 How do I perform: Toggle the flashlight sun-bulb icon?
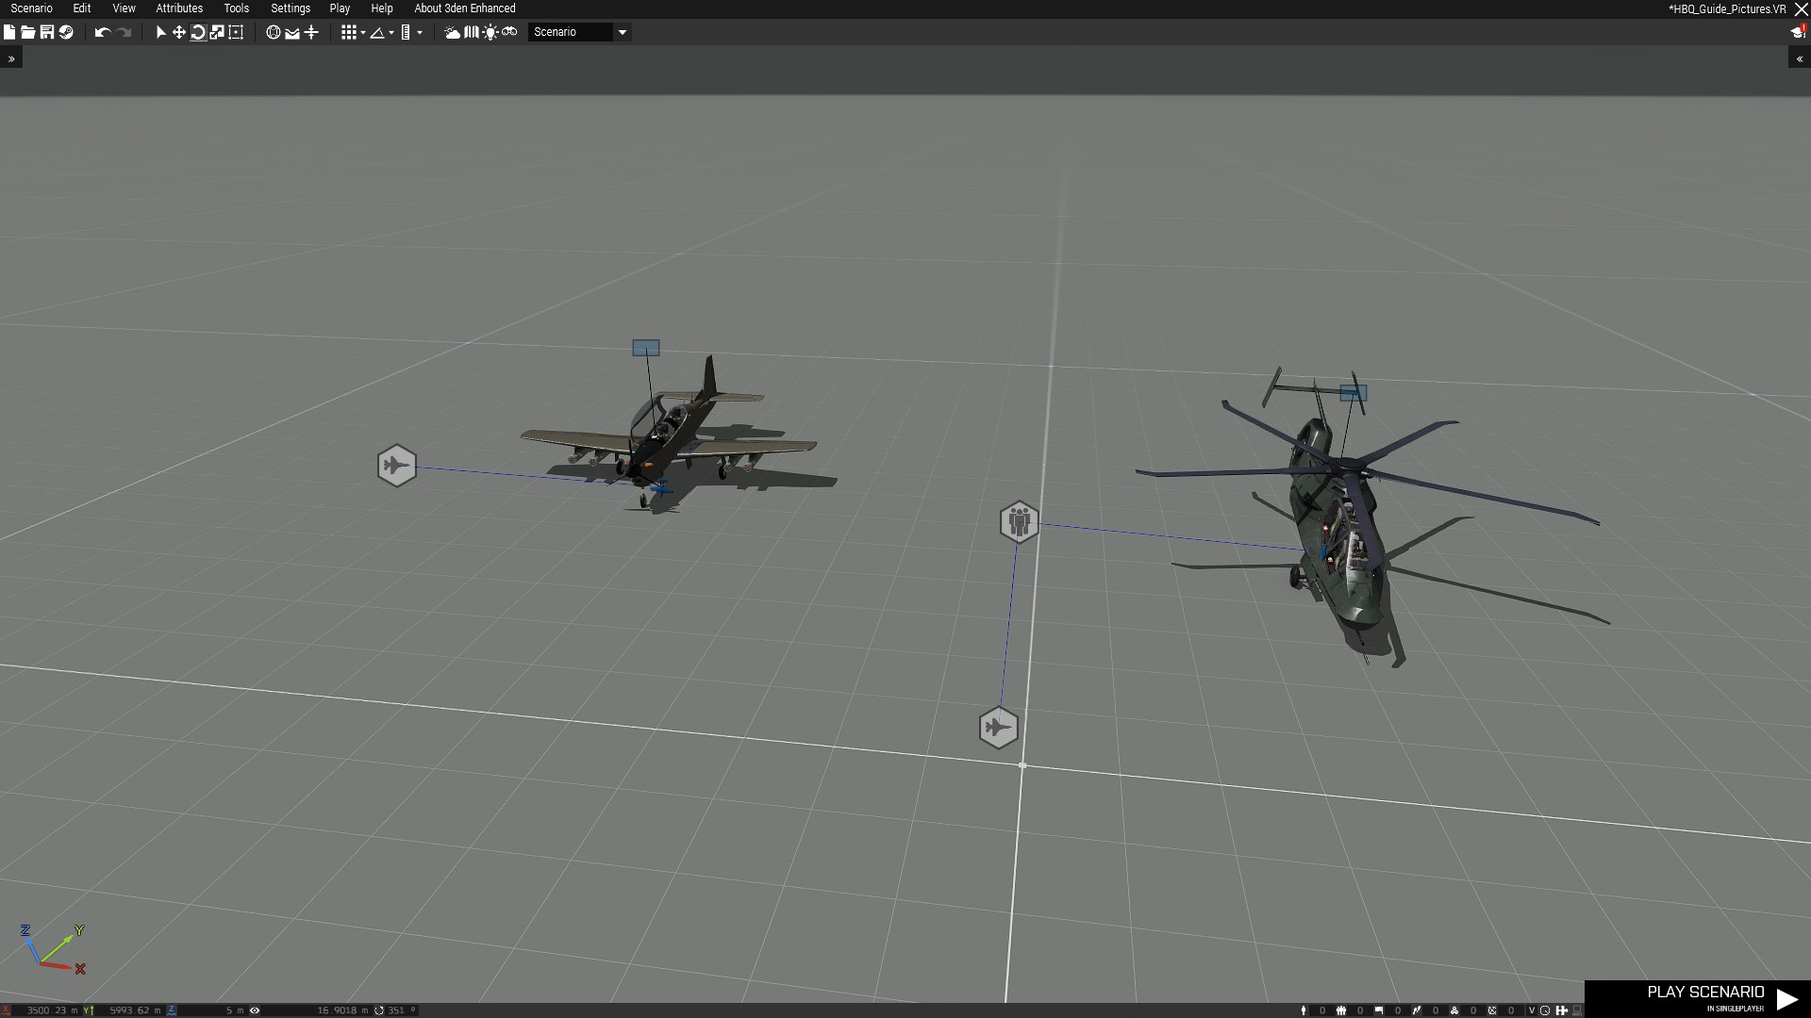click(490, 32)
